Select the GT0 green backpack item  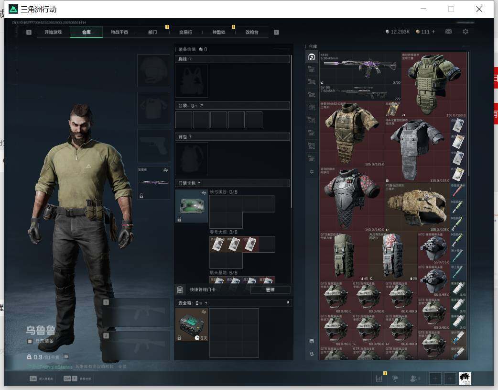344,256
